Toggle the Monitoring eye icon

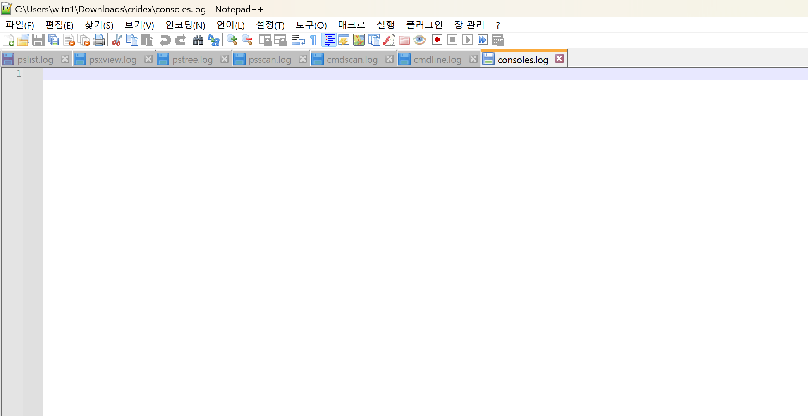(x=419, y=40)
